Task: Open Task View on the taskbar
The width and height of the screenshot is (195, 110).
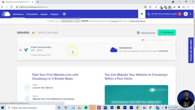Action: [66, 108]
